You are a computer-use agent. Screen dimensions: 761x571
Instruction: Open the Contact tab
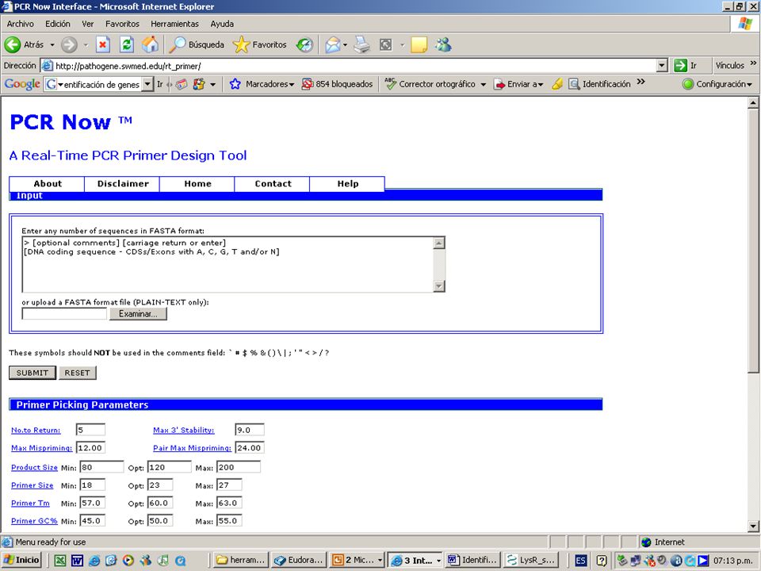[x=272, y=183]
